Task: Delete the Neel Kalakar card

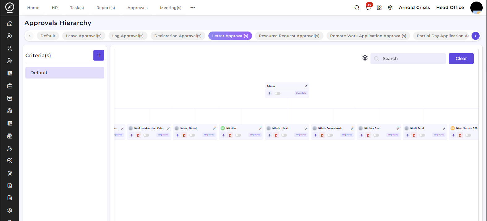Action: [x=138, y=135]
